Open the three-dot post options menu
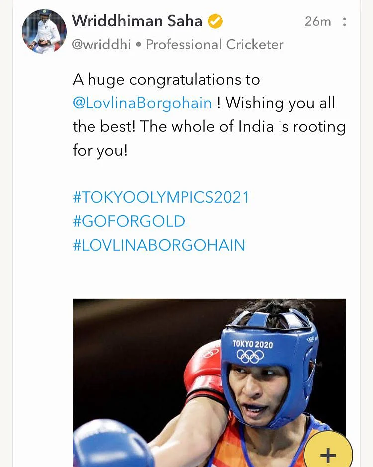This screenshot has height=467, width=373. [x=344, y=22]
